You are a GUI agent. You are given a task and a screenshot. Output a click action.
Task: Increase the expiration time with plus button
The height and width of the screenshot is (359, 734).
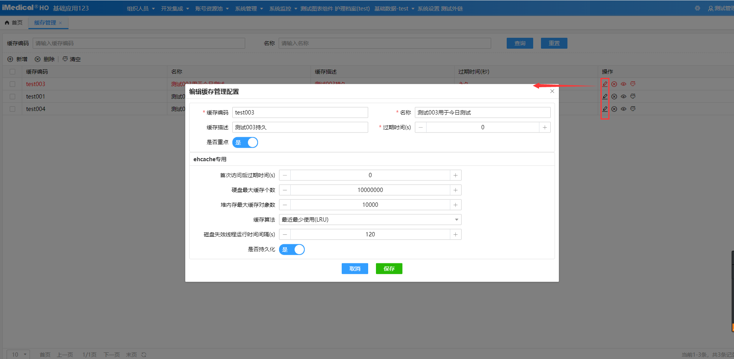click(x=544, y=127)
